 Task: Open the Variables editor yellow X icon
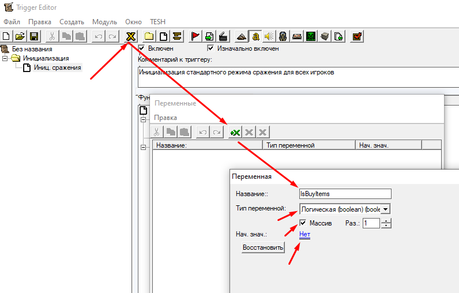click(x=130, y=36)
